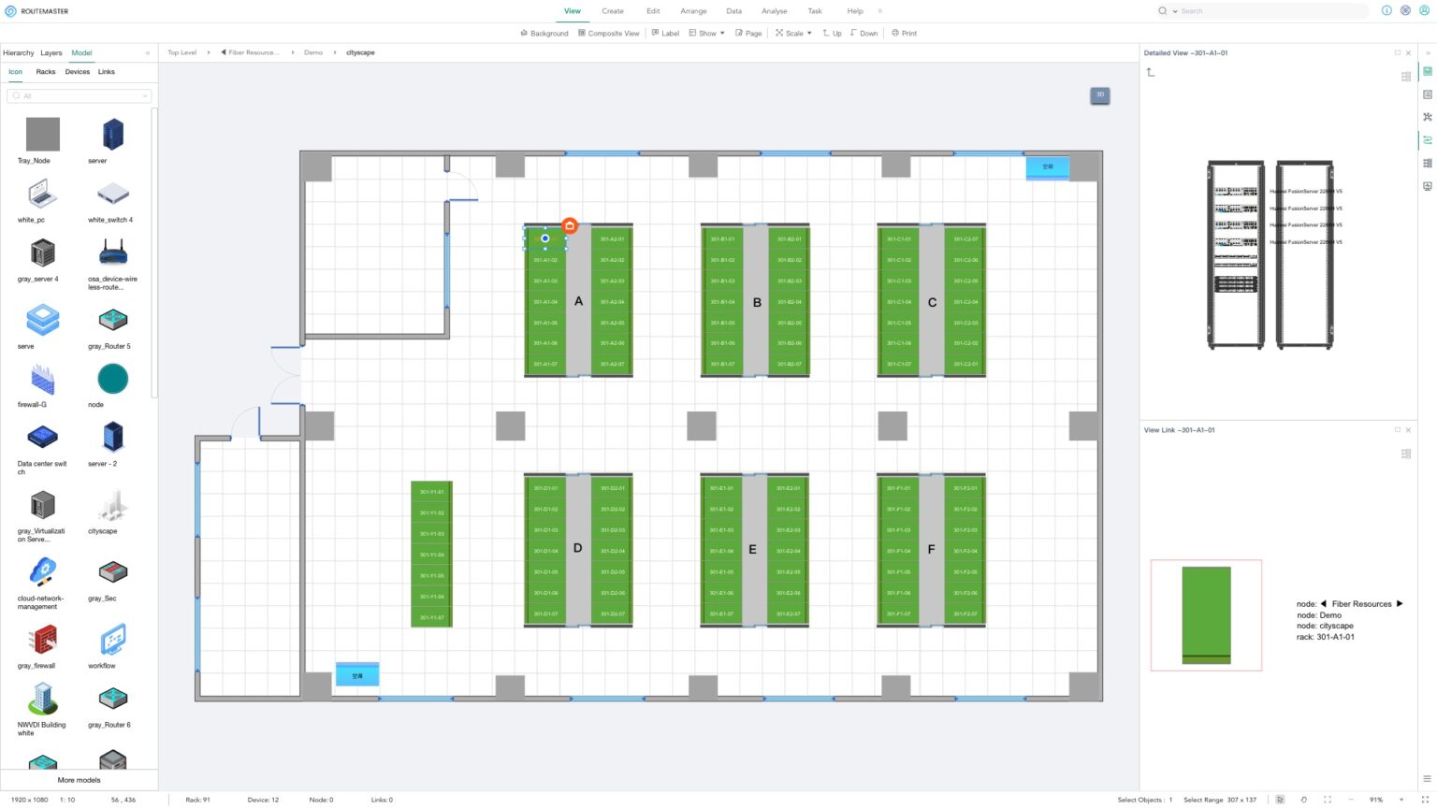Increase zoom with the plus control
Image resolution: width=1437 pixels, height=808 pixels.
coord(1401,800)
